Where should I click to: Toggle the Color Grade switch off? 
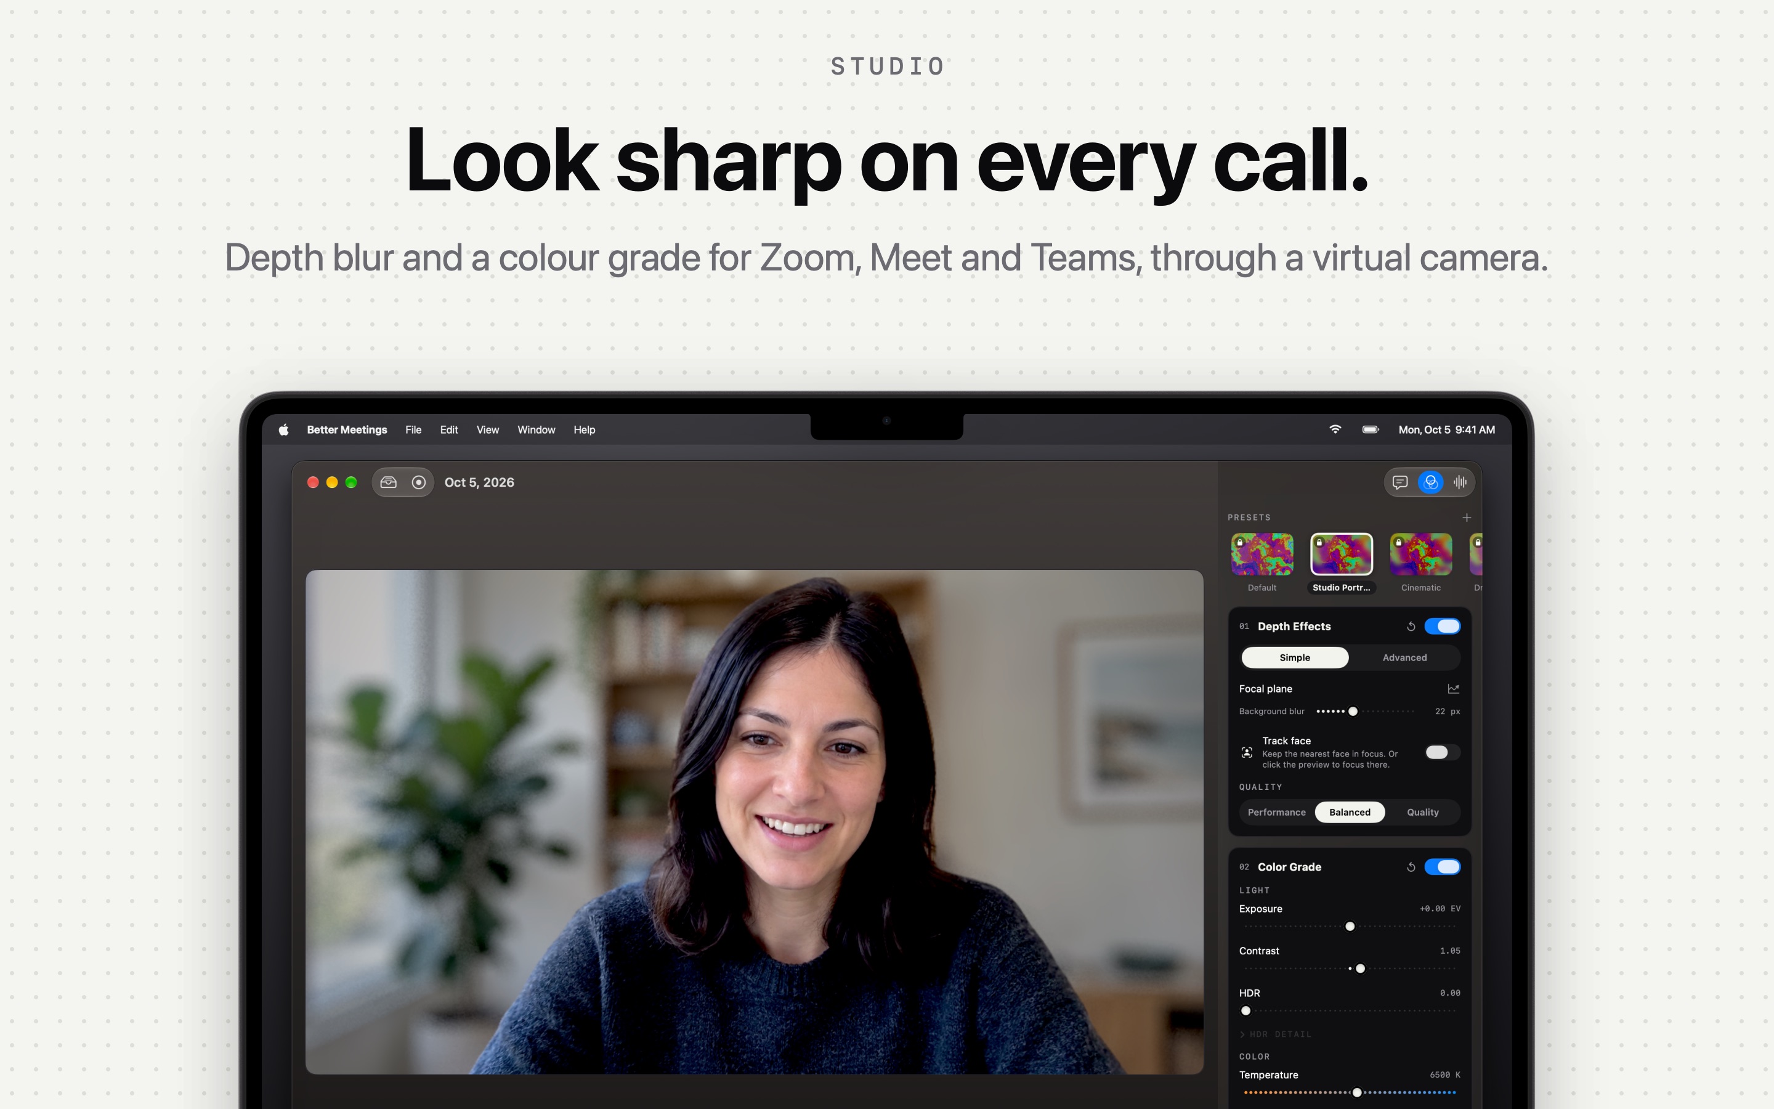pyautogui.click(x=1442, y=867)
